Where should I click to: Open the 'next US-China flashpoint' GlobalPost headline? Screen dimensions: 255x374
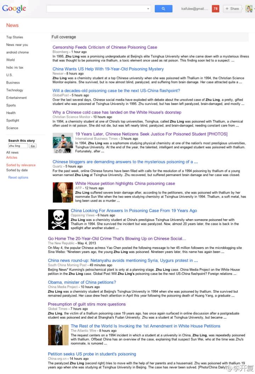tap(116, 91)
